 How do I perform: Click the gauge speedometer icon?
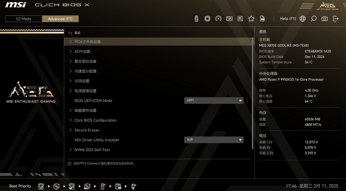[218, 19]
